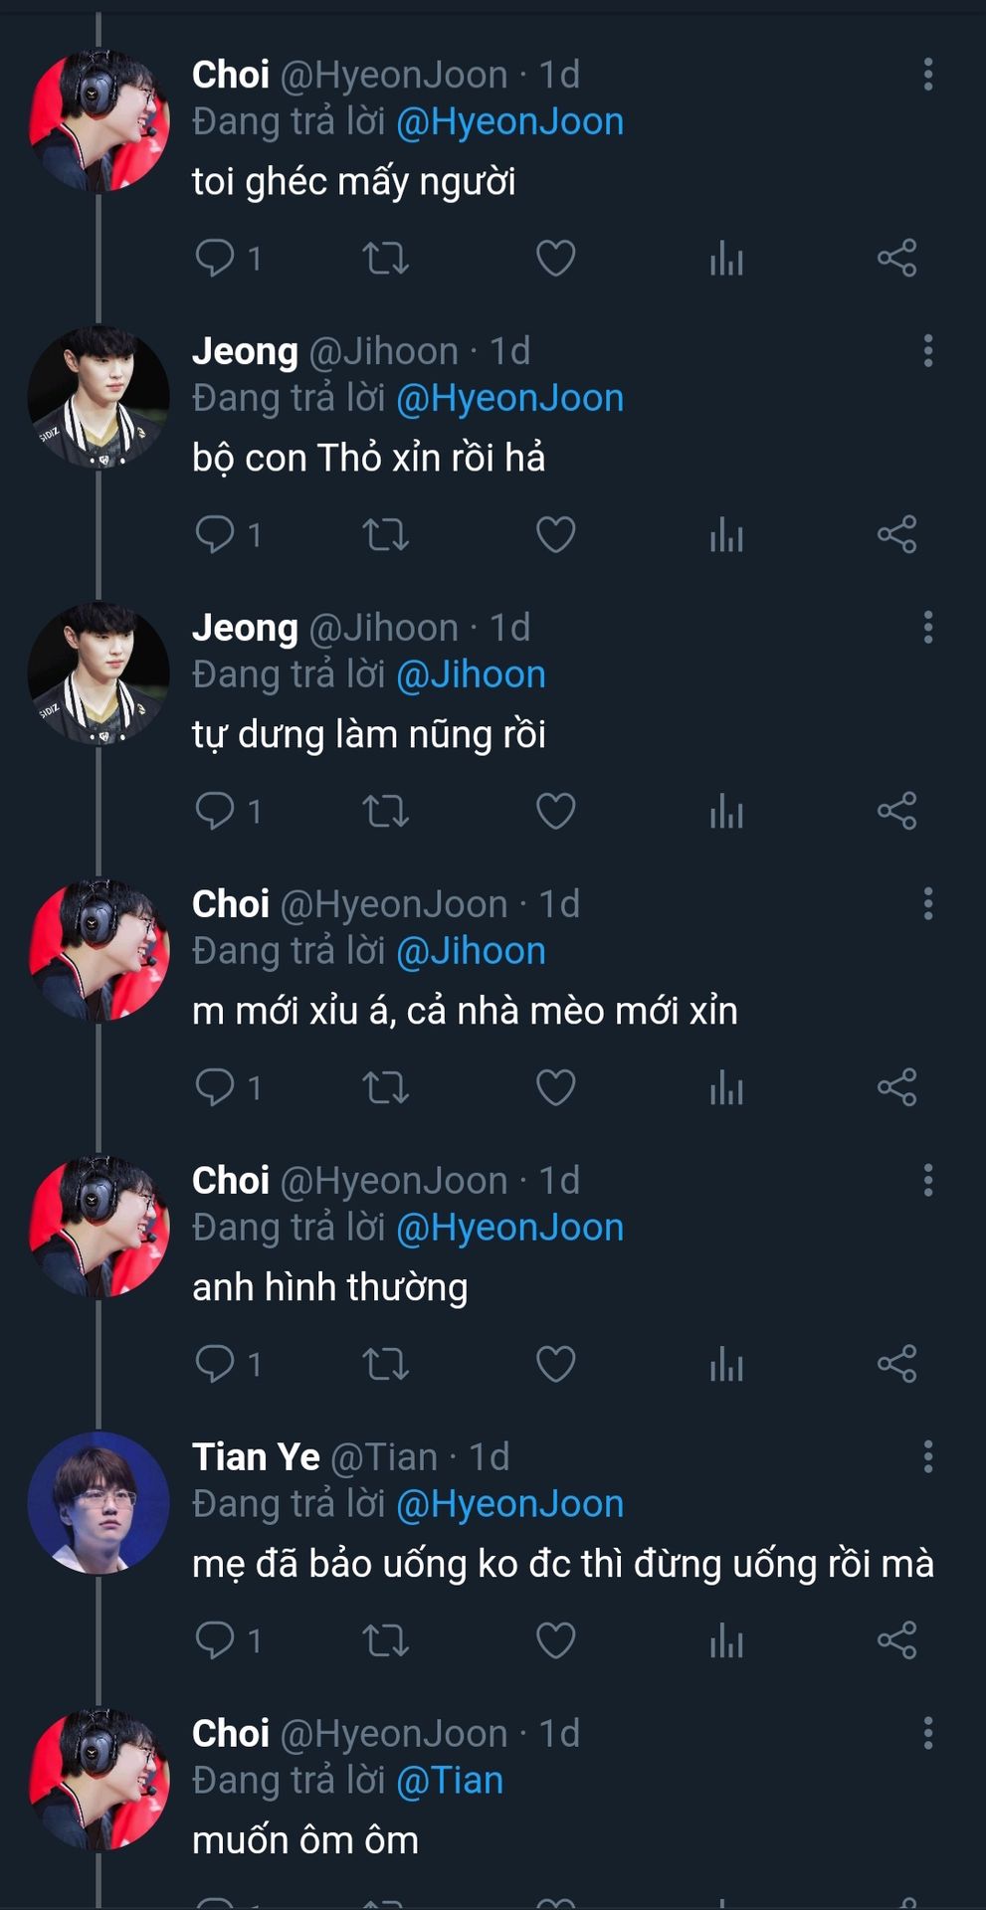Open the Tian Ye display name
This screenshot has width=986, height=1910.
(x=256, y=1457)
